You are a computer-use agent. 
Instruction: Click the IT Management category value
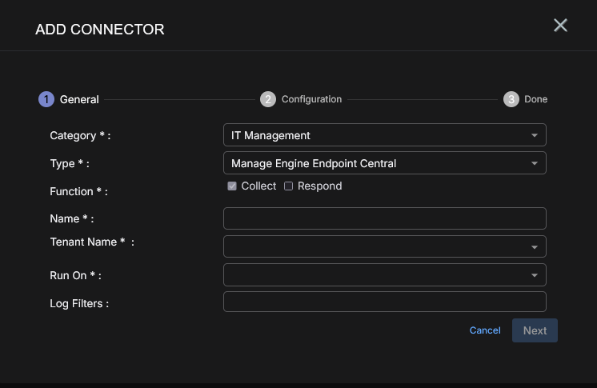[x=270, y=135]
